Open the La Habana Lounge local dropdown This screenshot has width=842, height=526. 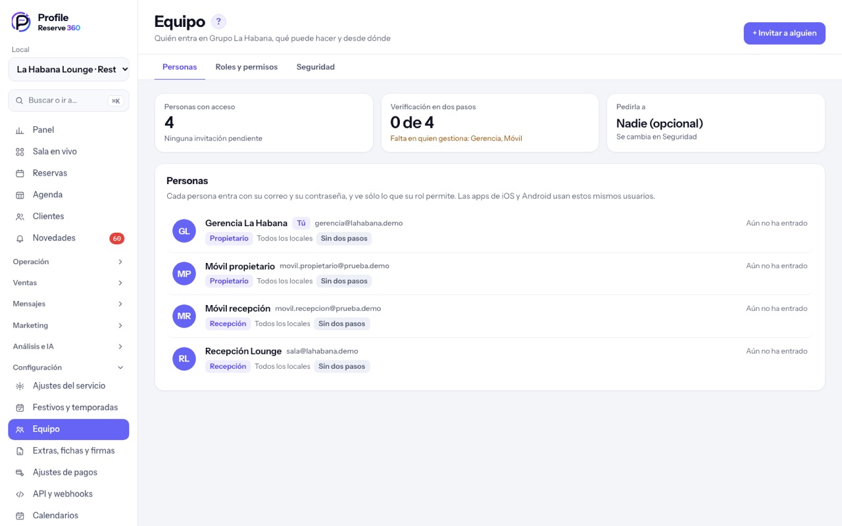click(x=68, y=69)
